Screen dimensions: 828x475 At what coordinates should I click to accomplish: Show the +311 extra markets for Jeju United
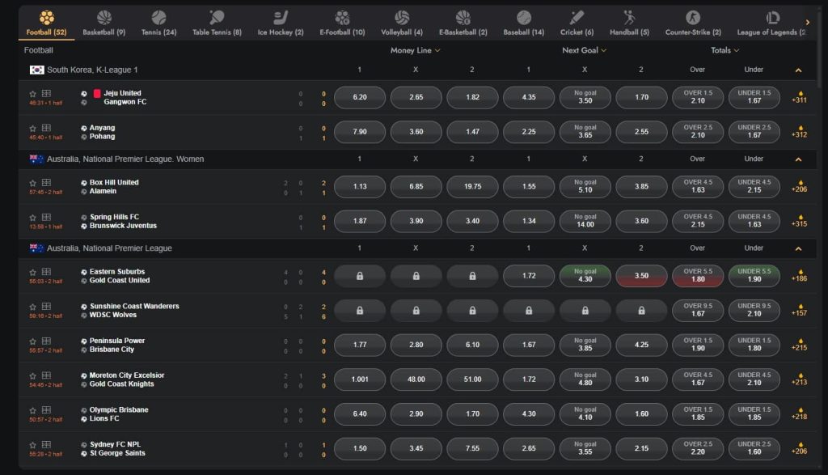pyautogui.click(x=799, y=97)
